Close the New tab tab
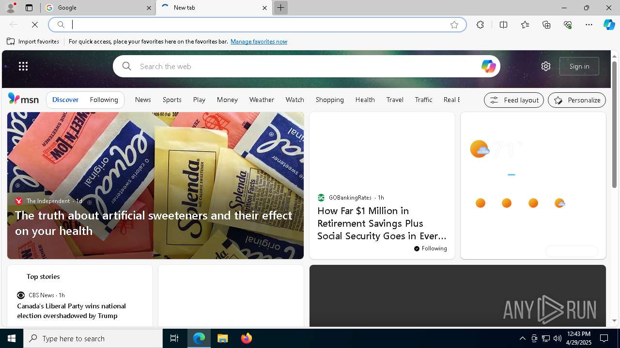 [264, 8]
